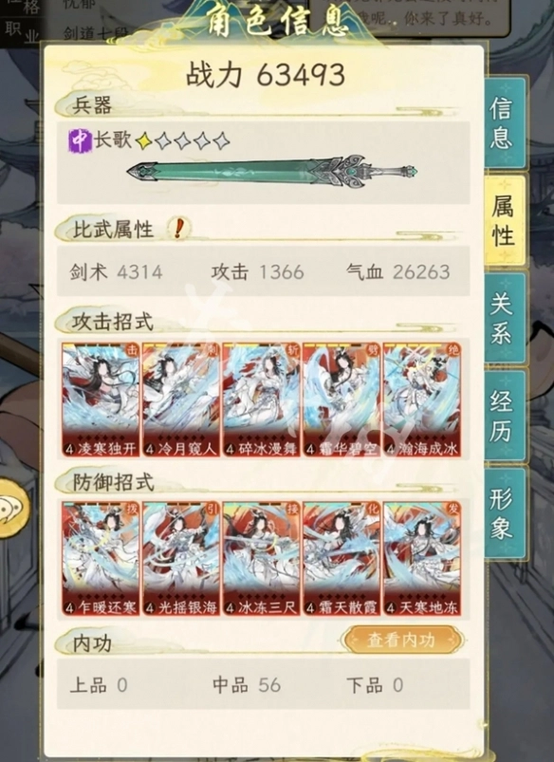Select the 冷月窥人 attack skill card

[181, 400]
